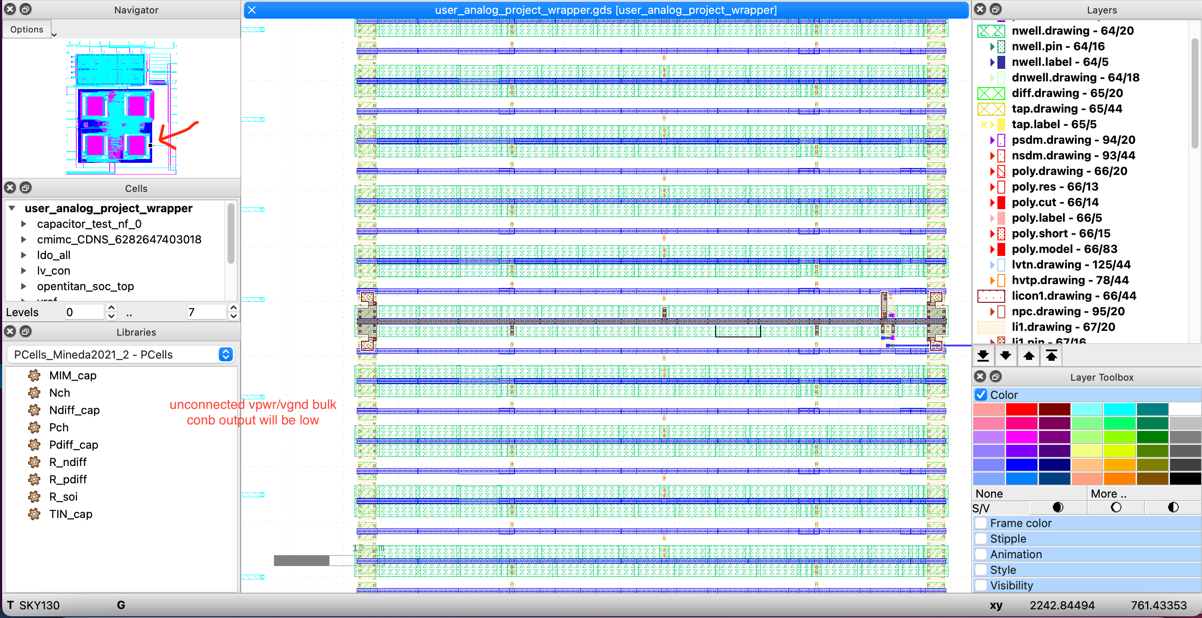Click the 'descend fully' down-arrow in Layers toolbar
1202x618 pixels.
(x=984, y=355)
